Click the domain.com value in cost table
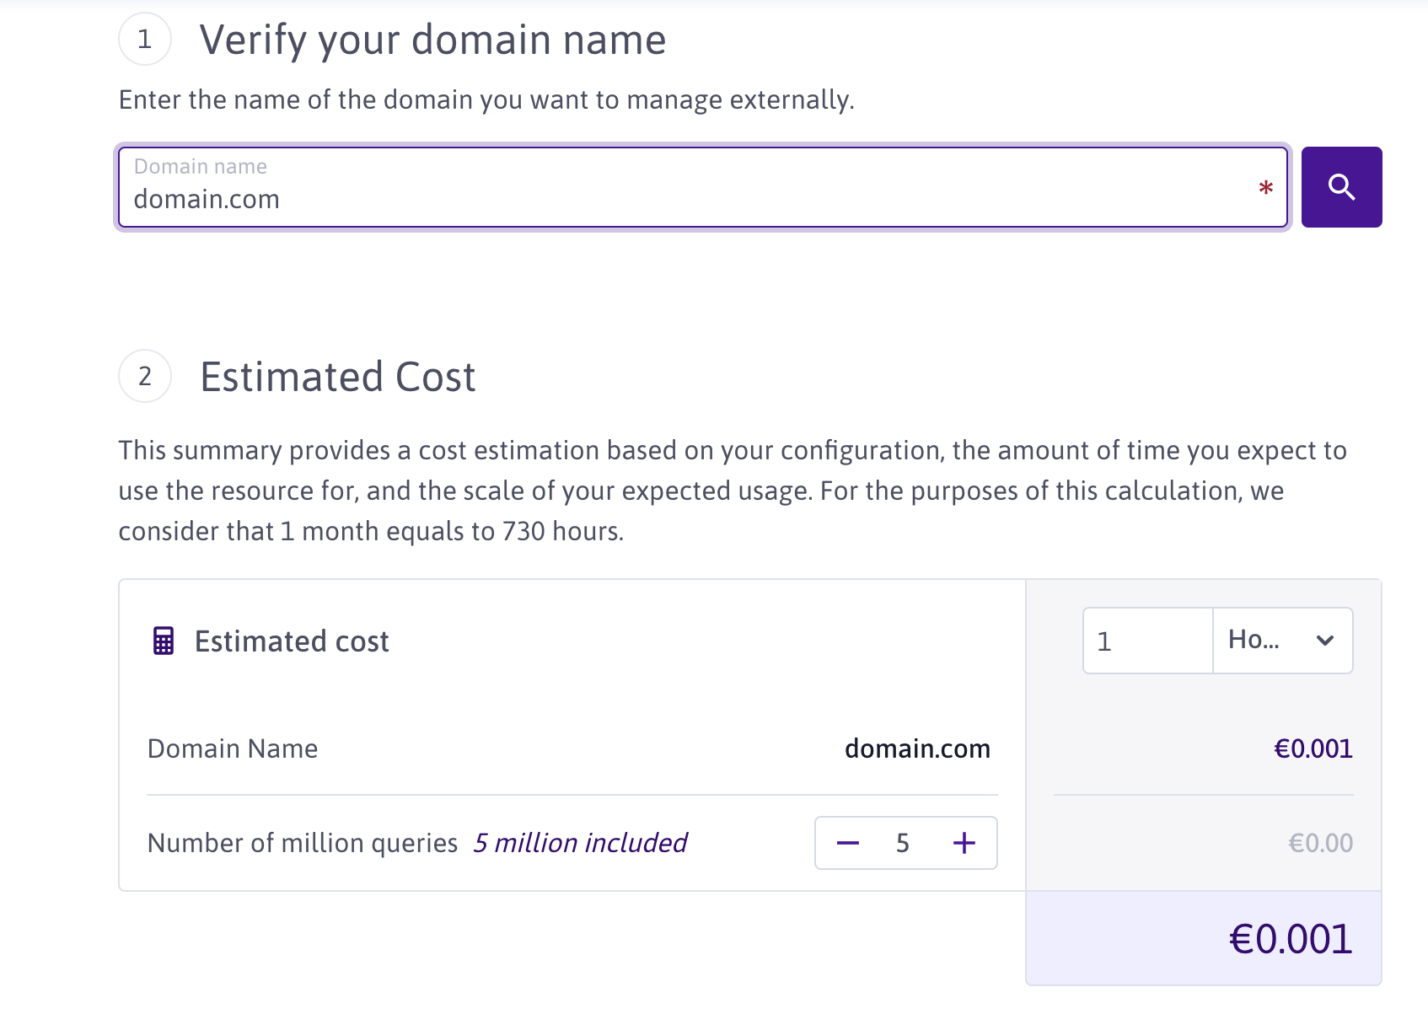 pos(917,748)
